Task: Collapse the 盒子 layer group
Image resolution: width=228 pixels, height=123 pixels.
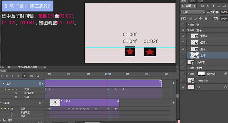Action: pos(188,30)
